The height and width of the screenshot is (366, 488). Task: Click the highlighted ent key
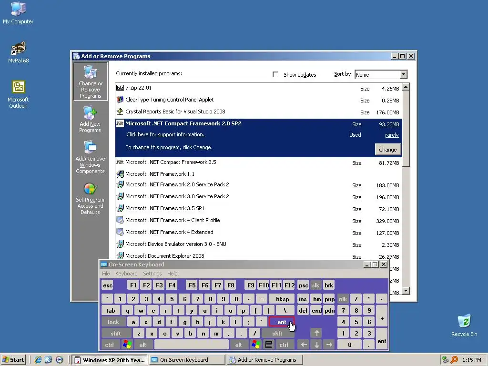click(x=282, y=322)
